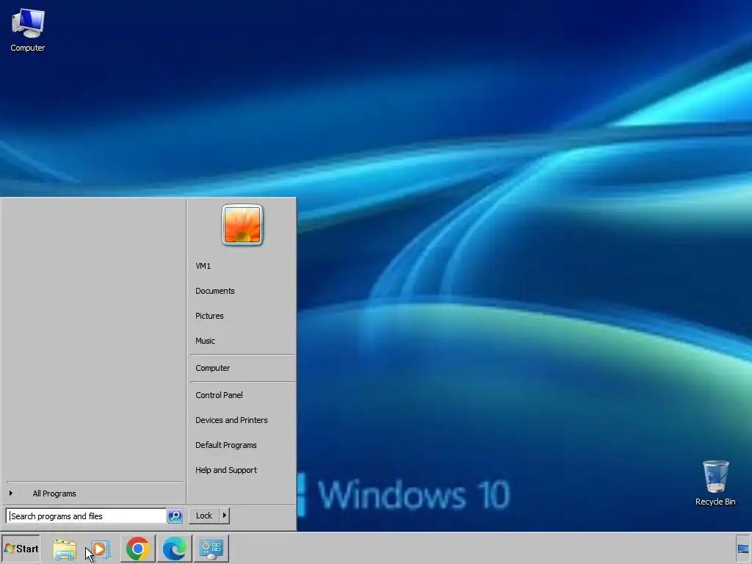Open Pictures from the Start menu

click(x=242, y=316)
